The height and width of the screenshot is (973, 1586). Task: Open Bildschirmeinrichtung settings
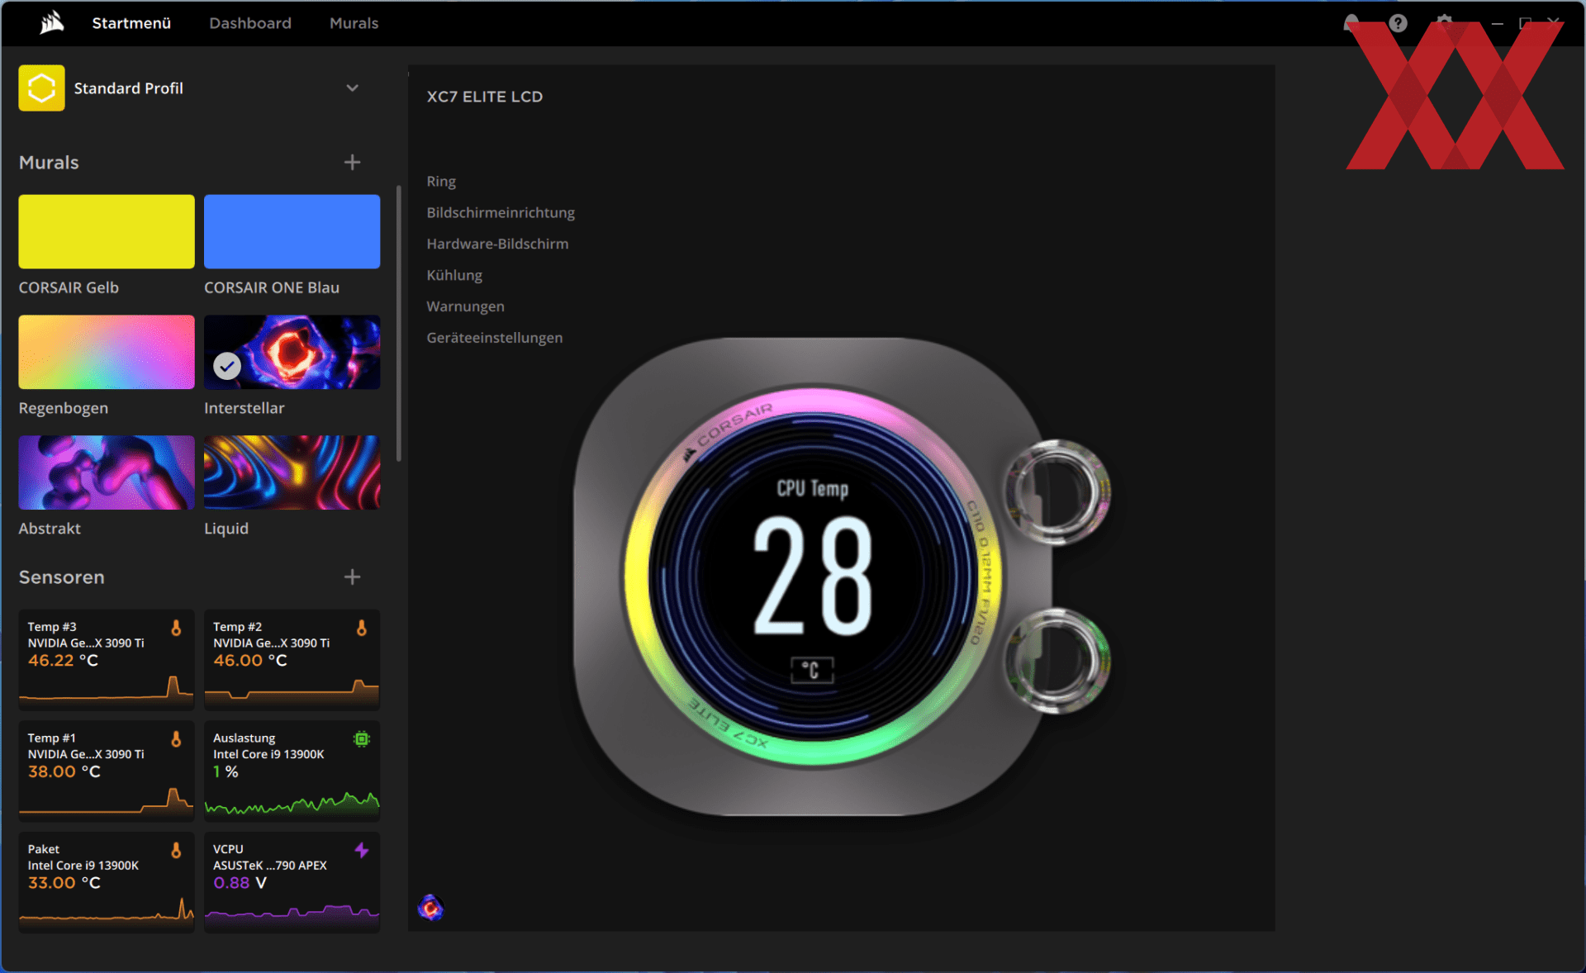pos(501,212)
